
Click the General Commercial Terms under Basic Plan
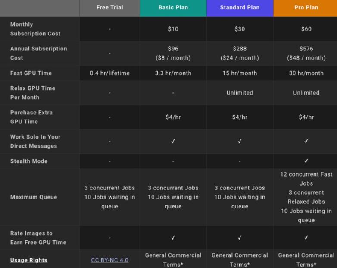(x=173, y=260)
